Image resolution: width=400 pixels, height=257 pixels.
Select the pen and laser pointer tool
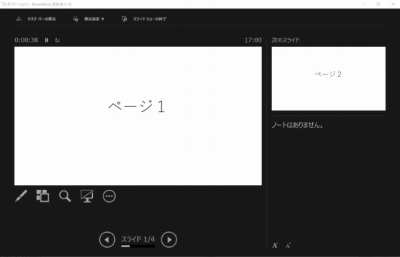click(x=21, y=196)
